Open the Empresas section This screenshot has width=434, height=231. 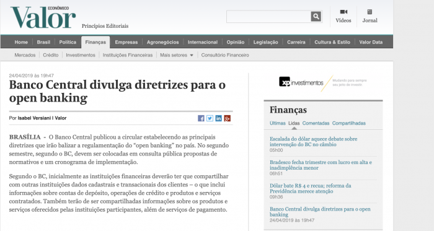126,42
